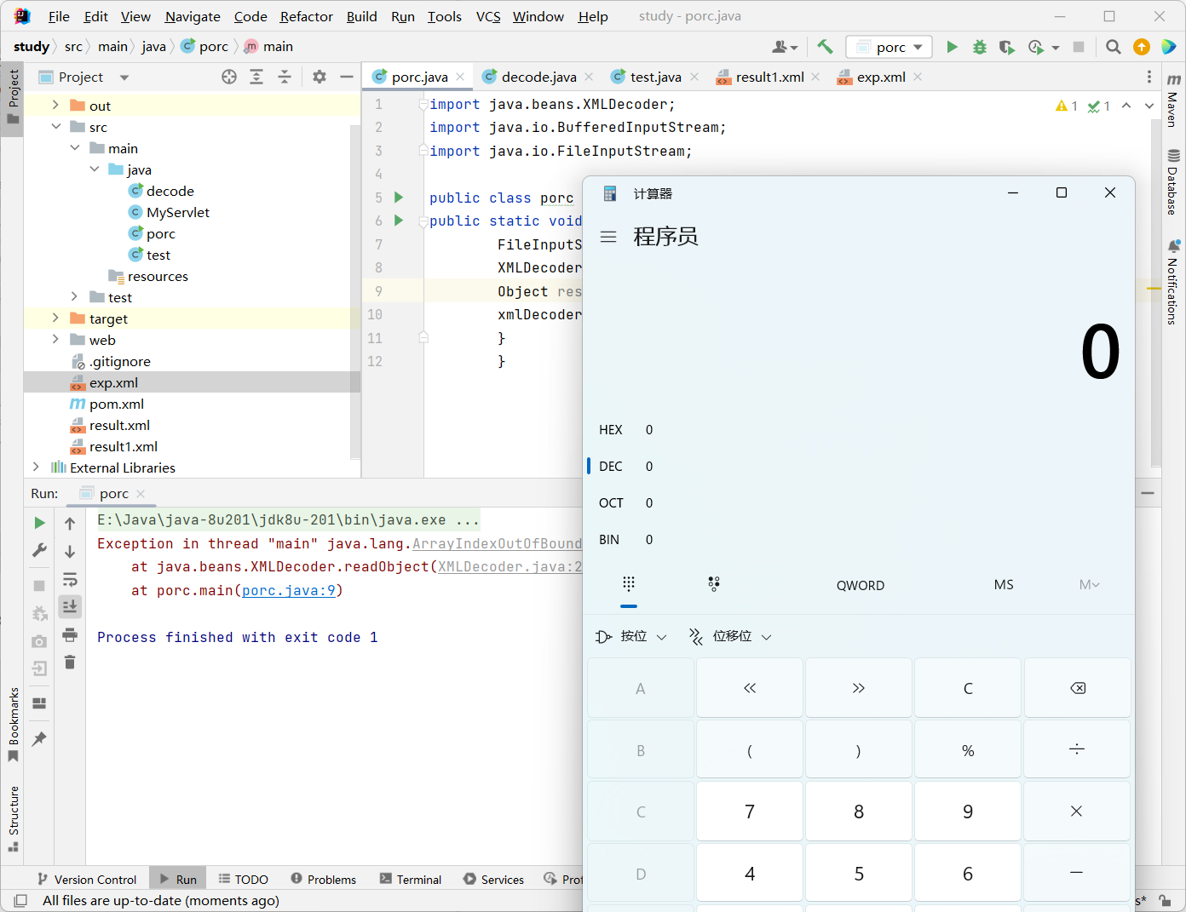
Task: Expand the web folder
Action: tap(55, 339)
